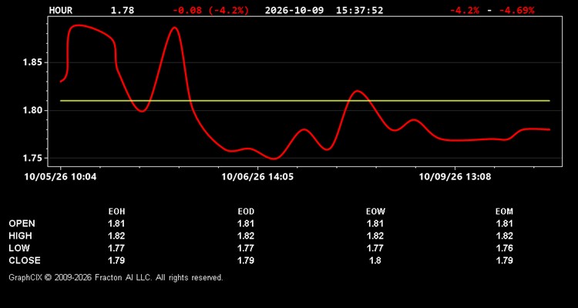Select the CLOSE value under EOH
This screenshot has width=578, height=308.
click(x=116, y=260)
